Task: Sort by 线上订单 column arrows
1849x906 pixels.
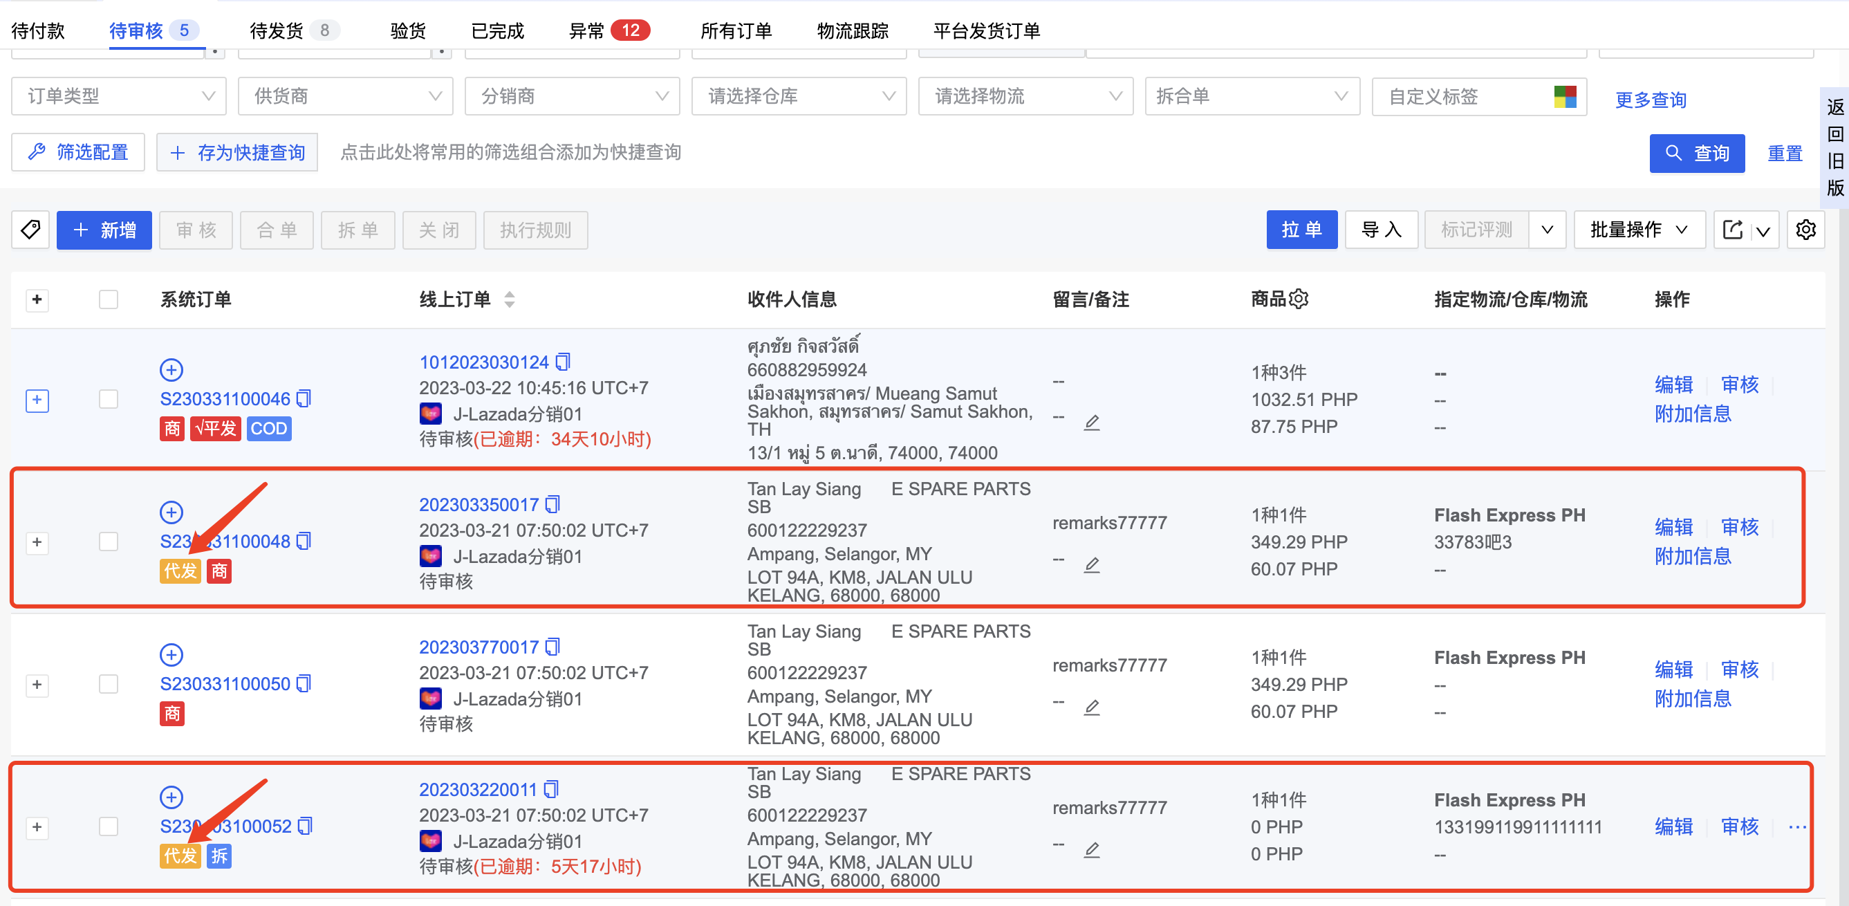Action: [x=510, y=299]
